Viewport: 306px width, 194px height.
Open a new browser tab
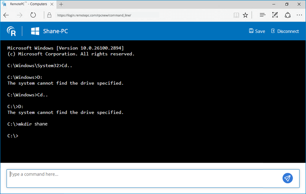61,4
